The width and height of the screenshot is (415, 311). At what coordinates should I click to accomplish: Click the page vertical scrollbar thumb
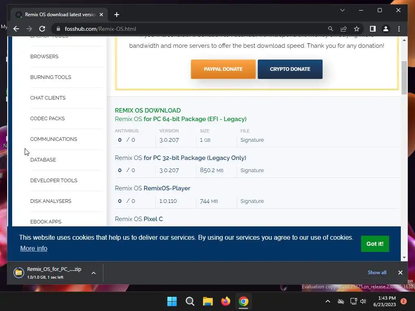[x=404, y=77]
